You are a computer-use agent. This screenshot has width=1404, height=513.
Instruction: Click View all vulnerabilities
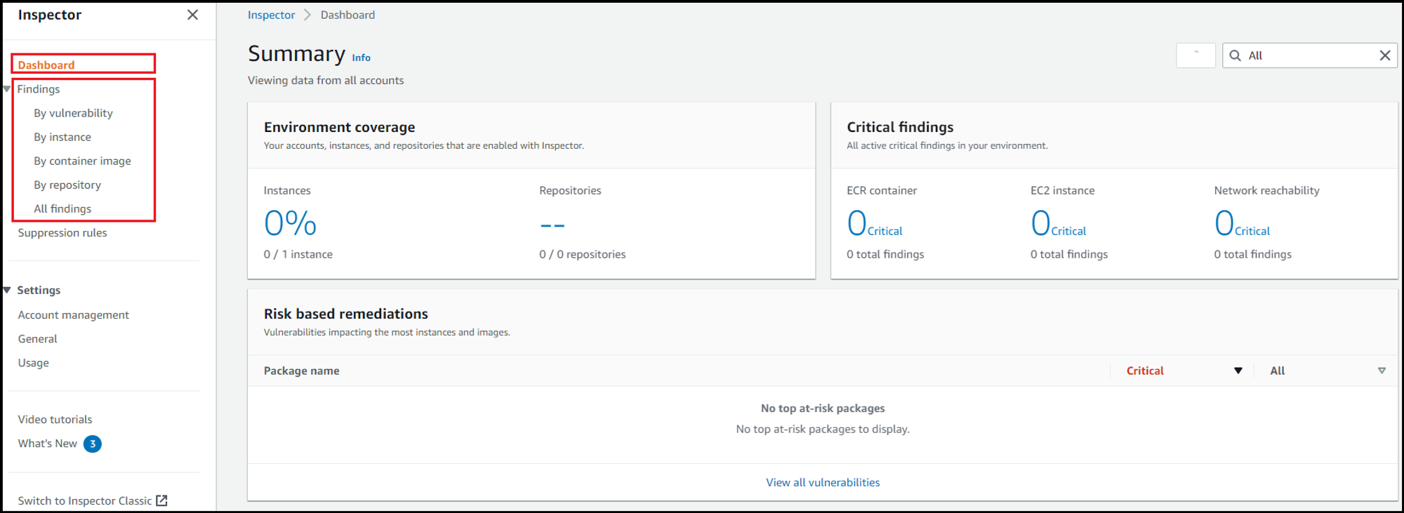(x=823, y=482)
